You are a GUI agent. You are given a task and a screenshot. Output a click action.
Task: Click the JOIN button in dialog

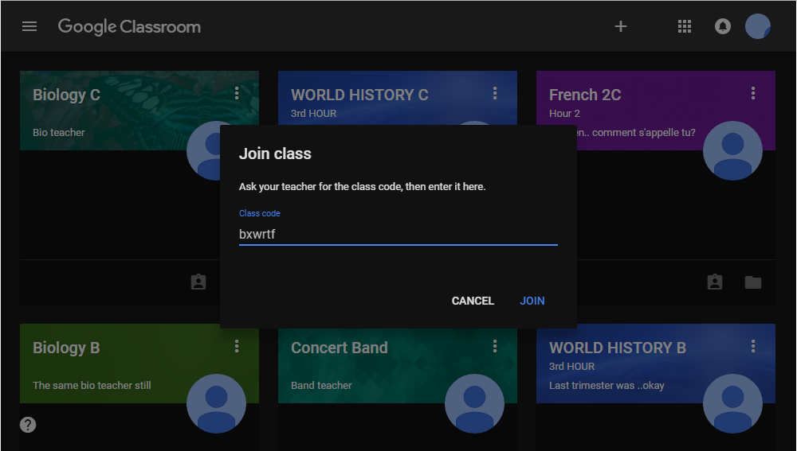pyautogui.click(x=532, y=301)
